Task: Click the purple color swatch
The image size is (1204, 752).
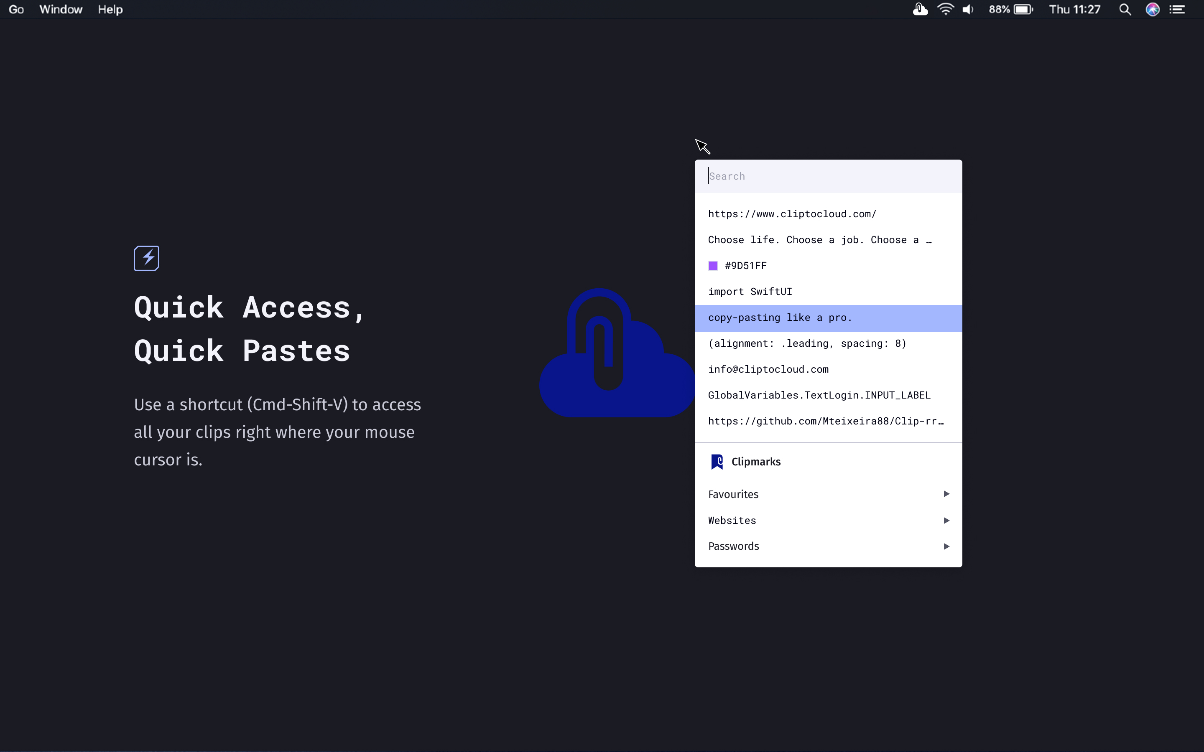Action: (x=713, y=266)
